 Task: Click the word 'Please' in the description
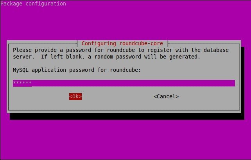tap(22, 50)
